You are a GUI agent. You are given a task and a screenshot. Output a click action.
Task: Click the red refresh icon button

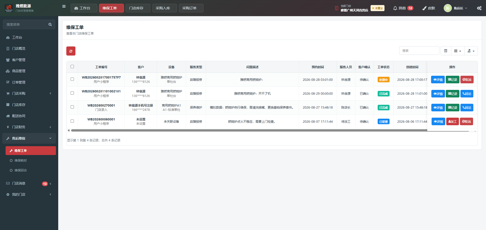71,51
